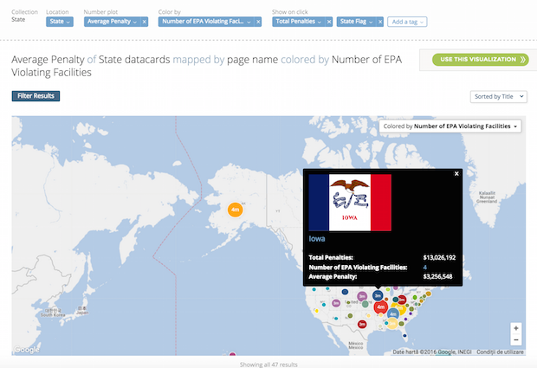Open the Colored by dropdown on map
537x368 pixels.
tap(451, 126)
